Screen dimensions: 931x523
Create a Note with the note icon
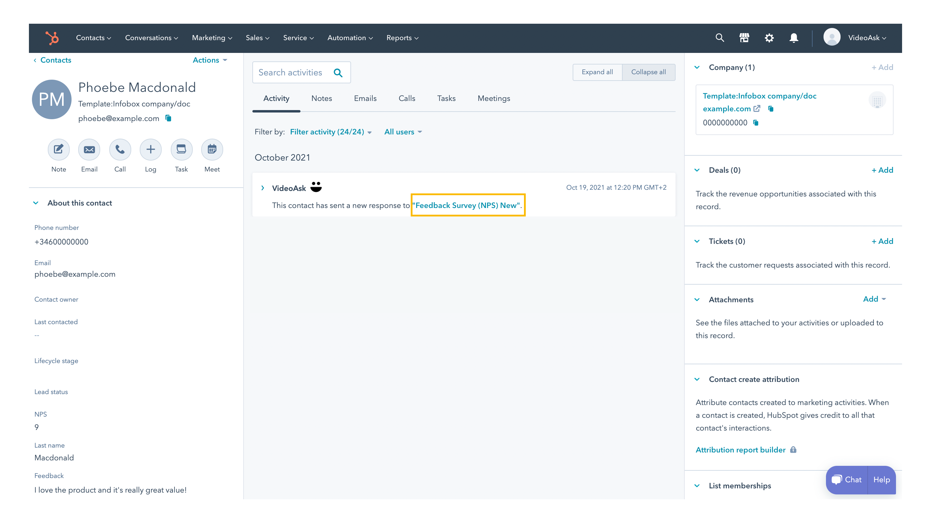tap(58, 149)
